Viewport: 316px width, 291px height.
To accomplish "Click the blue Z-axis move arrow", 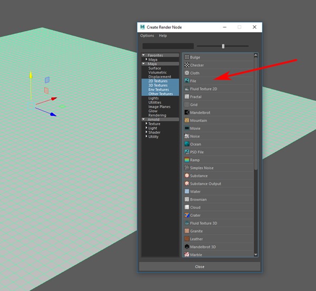I will [x=53, y=114].
